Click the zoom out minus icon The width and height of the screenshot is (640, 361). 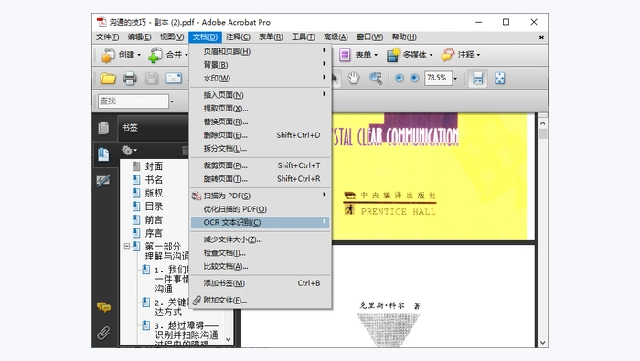point(400,78)
